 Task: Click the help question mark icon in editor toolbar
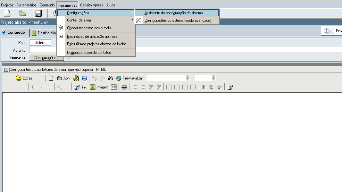click(230, 87)
